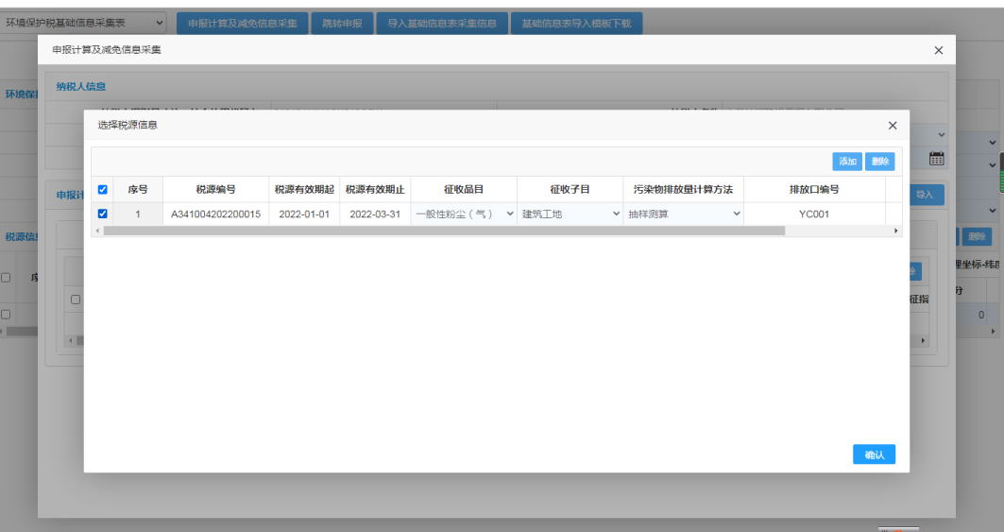Open the 抽样测算 calculation method dropdown
The image size is (1004, 532).
[684, 215]
